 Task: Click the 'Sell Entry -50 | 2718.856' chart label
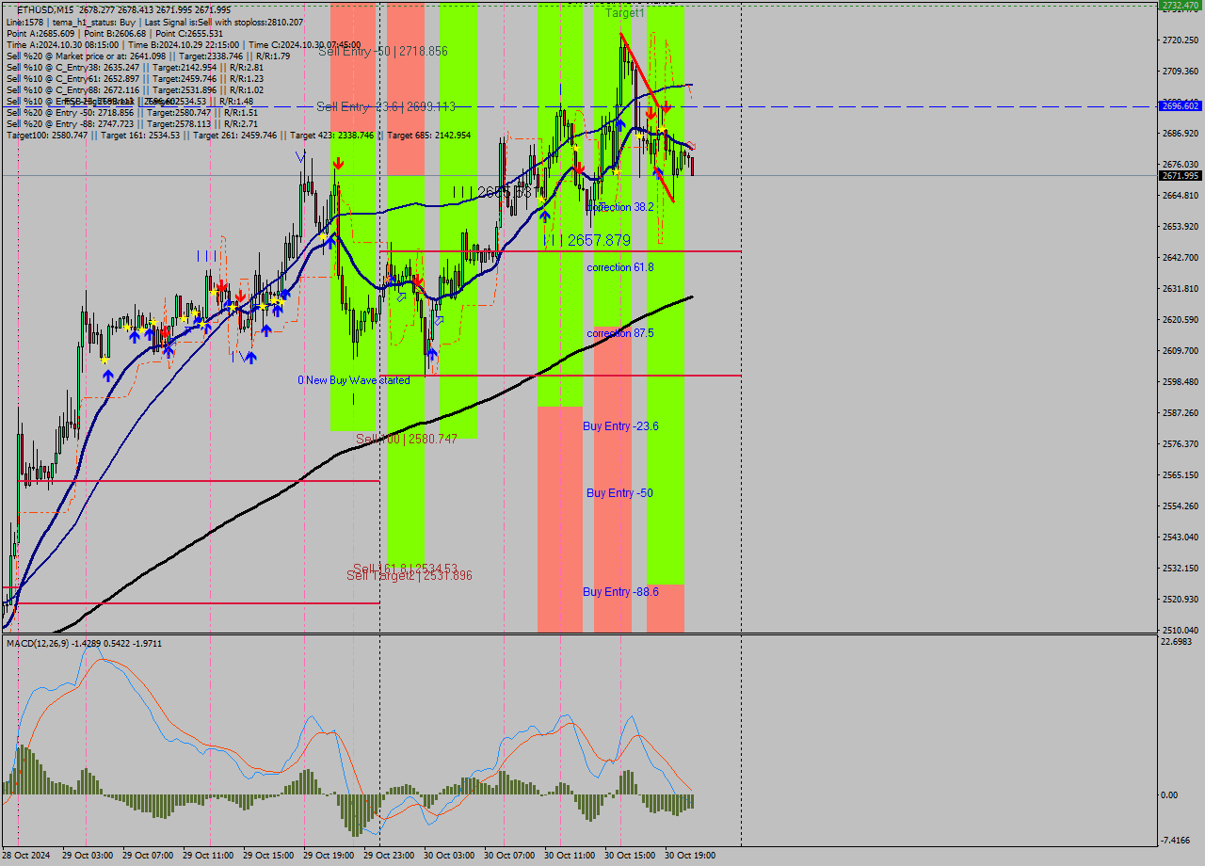point(382,51)
